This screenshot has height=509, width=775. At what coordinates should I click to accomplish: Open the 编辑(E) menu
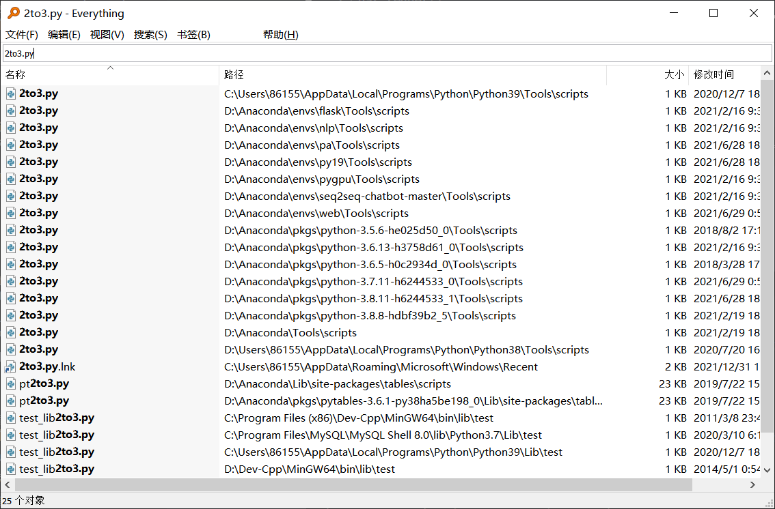coord(64,35)
